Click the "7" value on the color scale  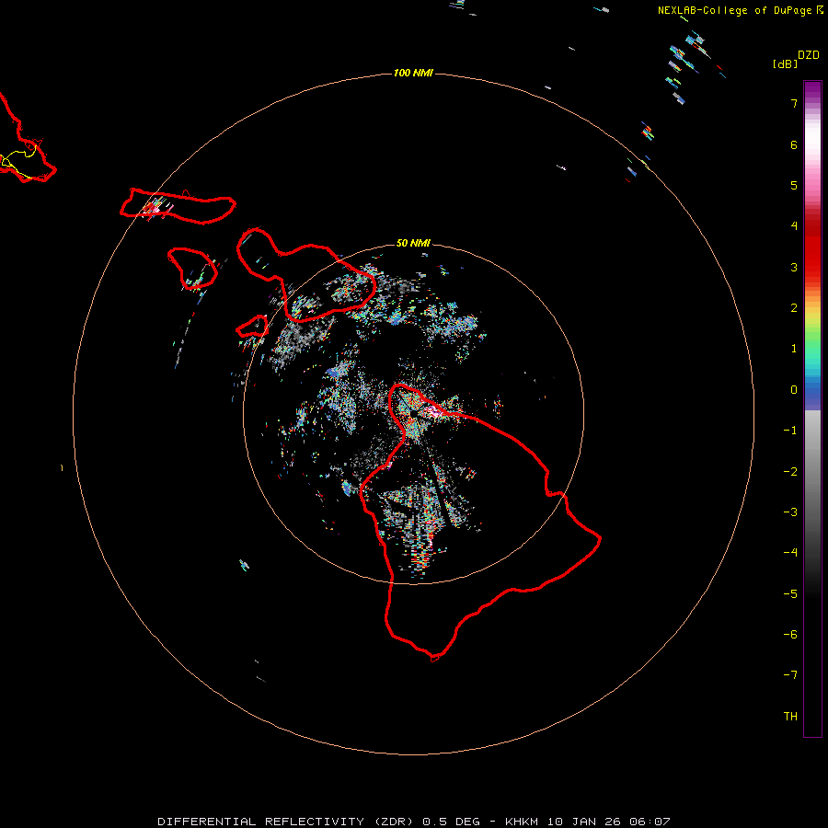(x=794, y=103)
